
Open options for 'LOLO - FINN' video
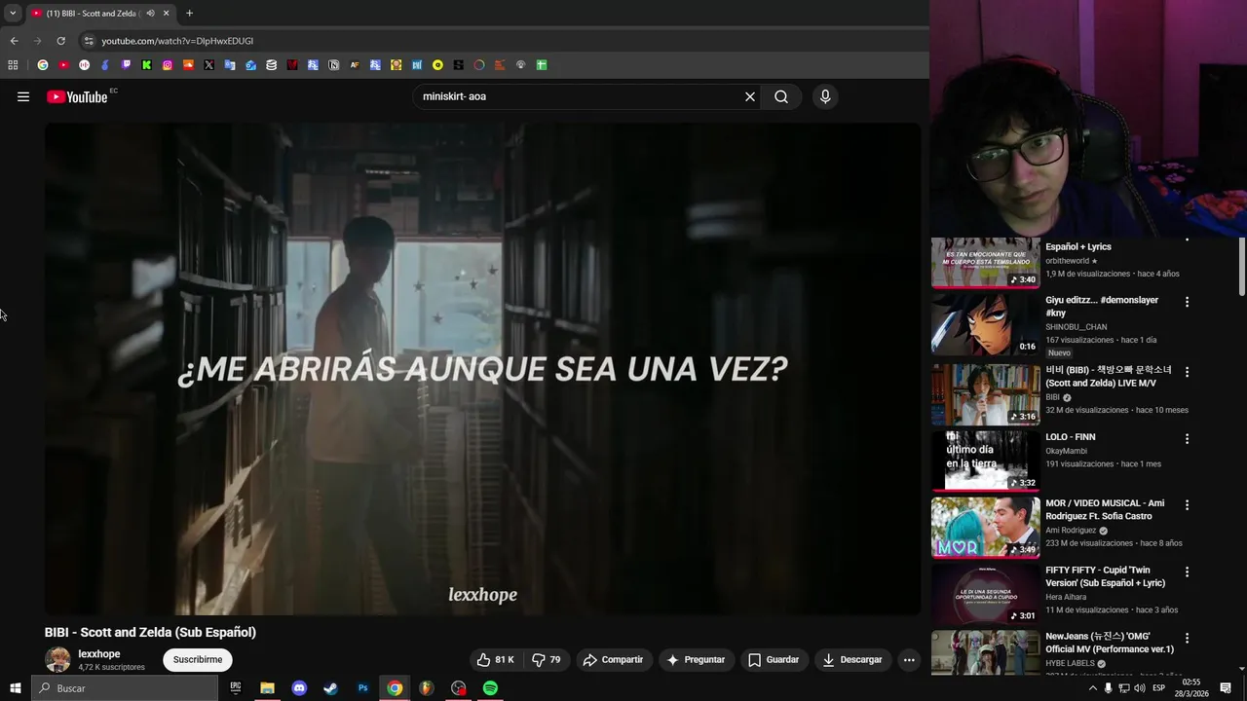[x=1187, y=439]
